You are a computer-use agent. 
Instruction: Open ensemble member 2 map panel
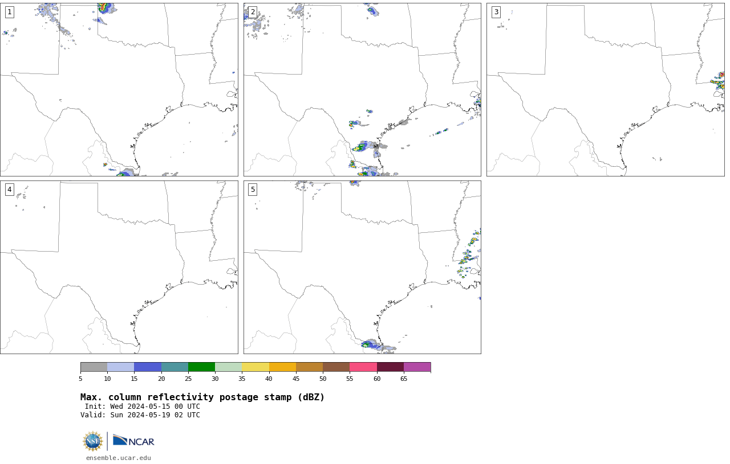[362, 89]
